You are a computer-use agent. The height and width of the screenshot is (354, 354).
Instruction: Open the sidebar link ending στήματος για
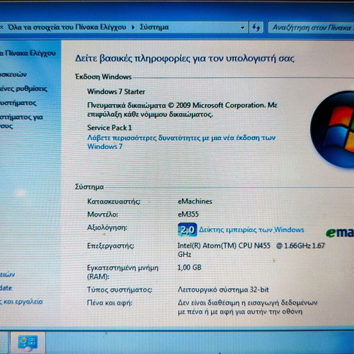(x=21, y=121)
